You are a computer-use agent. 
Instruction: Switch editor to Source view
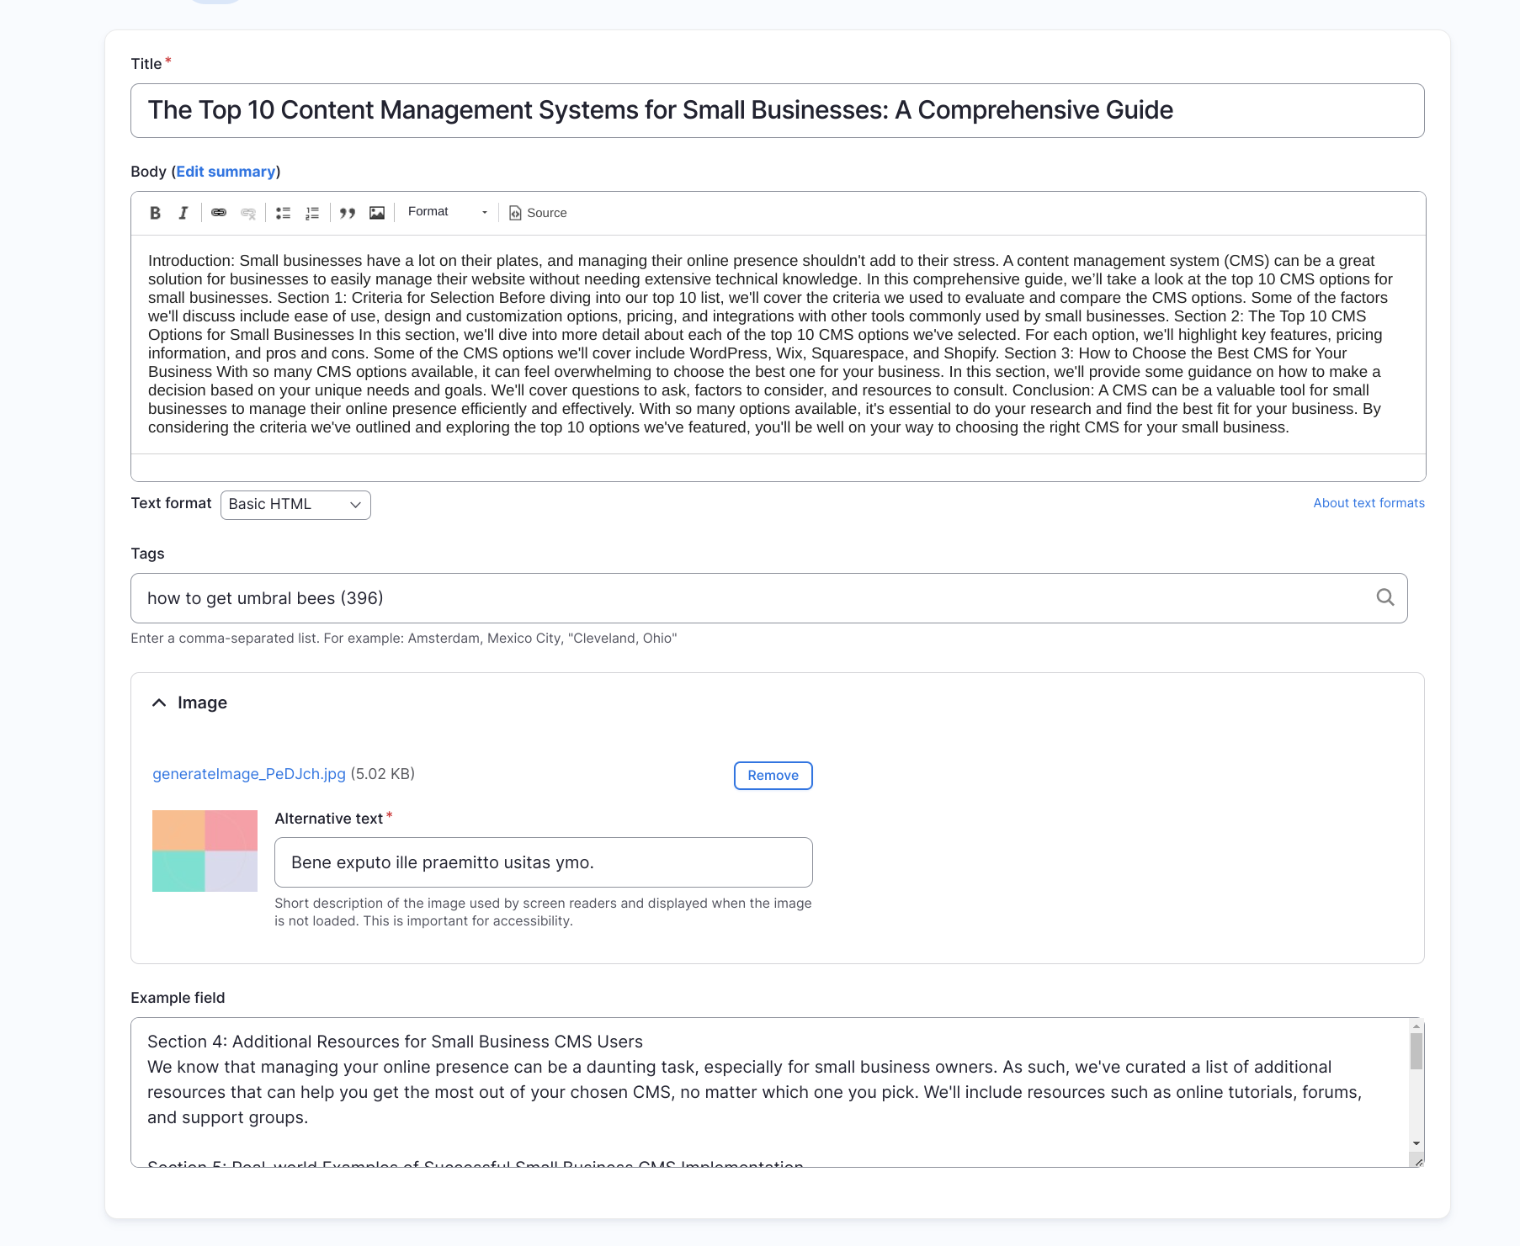(538, 213)
